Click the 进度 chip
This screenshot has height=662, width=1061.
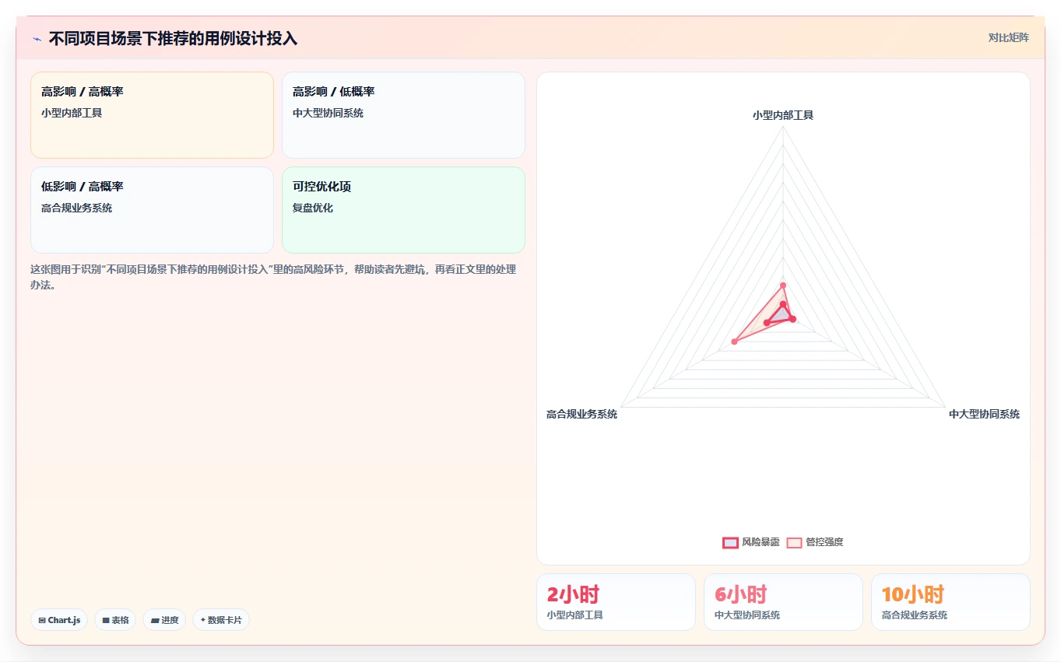tap(164, 620)
